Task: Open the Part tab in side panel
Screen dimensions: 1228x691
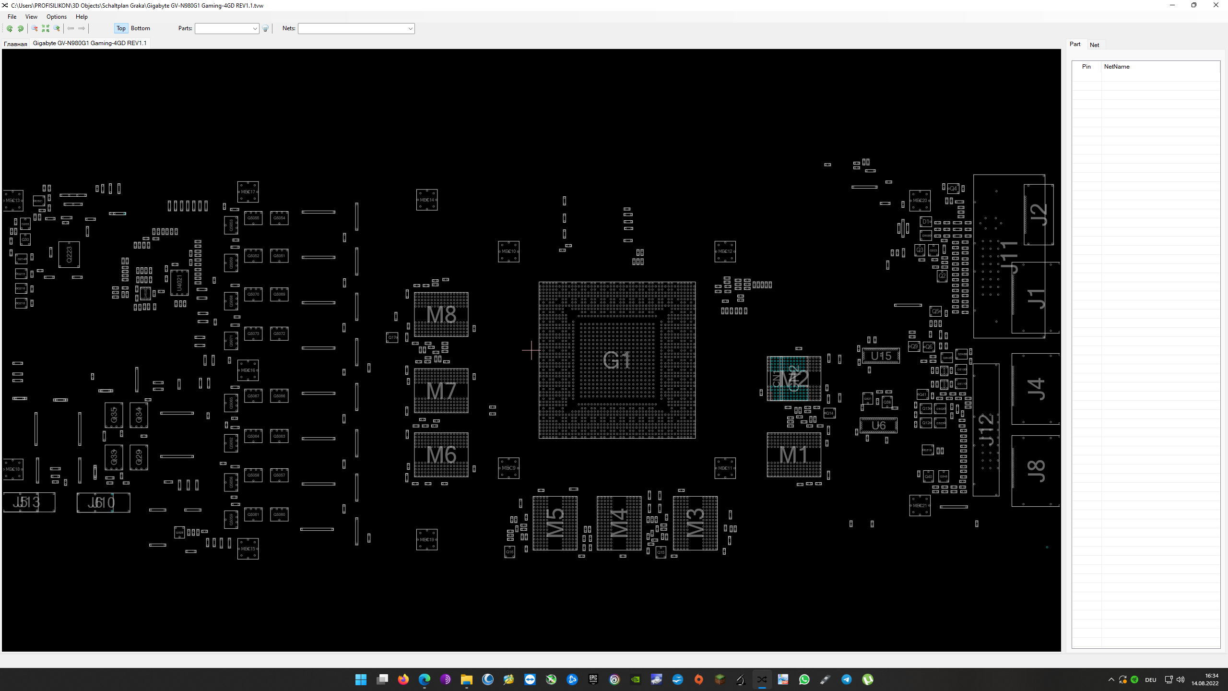Action: coord(1075,44)
